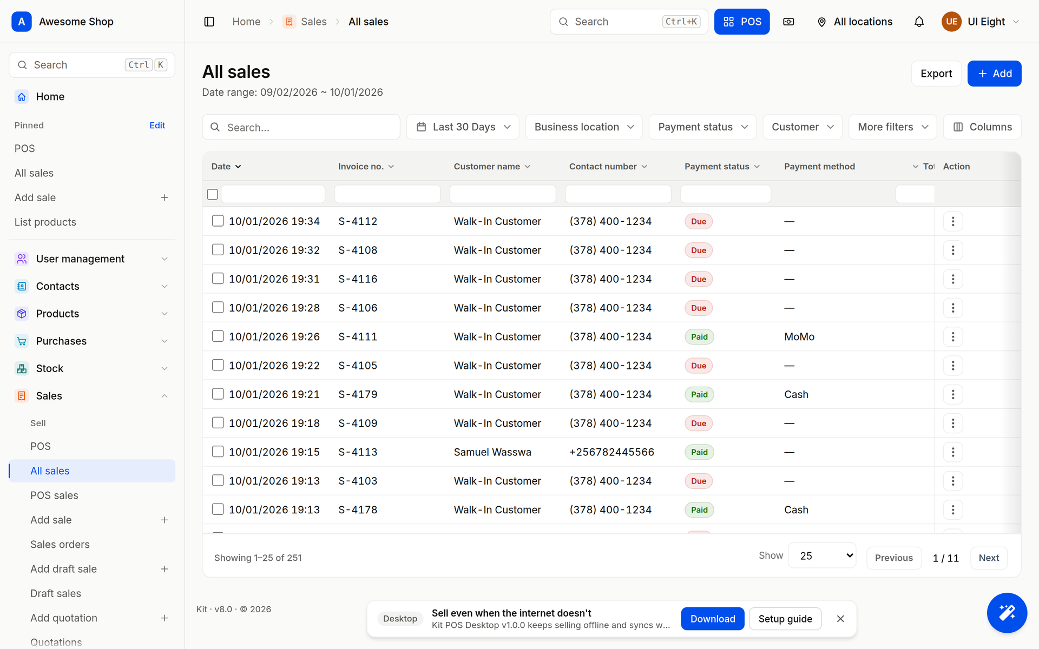
Task: Go to Home in sidebar
Action: pyautogui.click(x=92, y=97)
